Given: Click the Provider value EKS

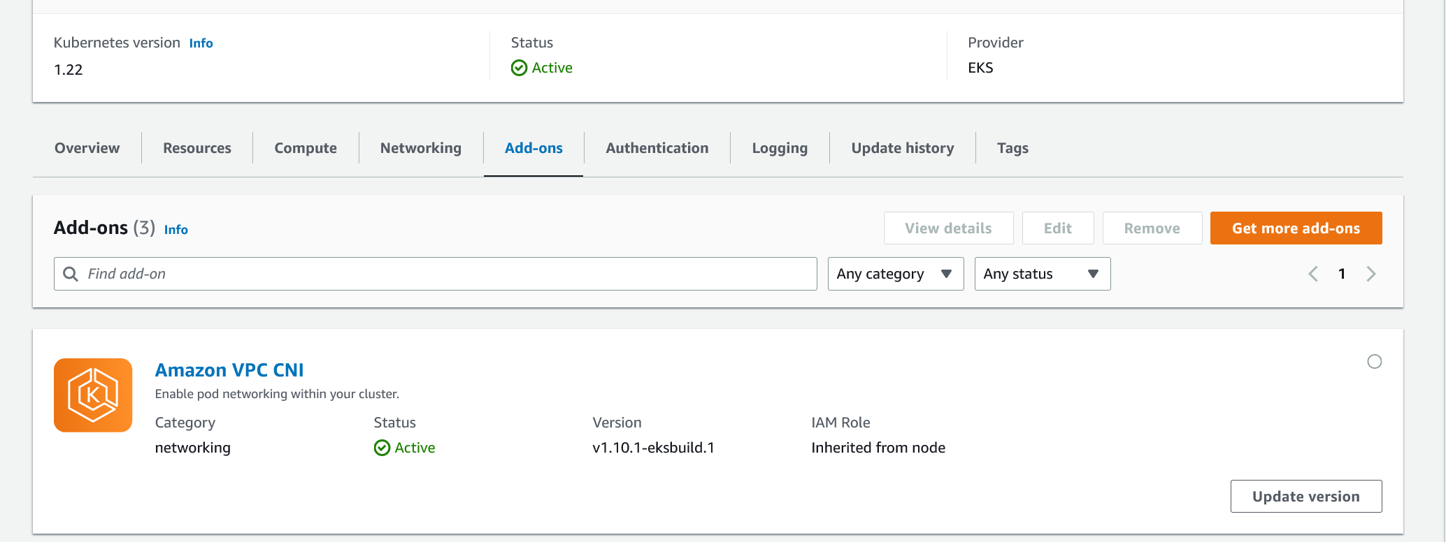Looking at the screenshot, I should tap(980, 68).
